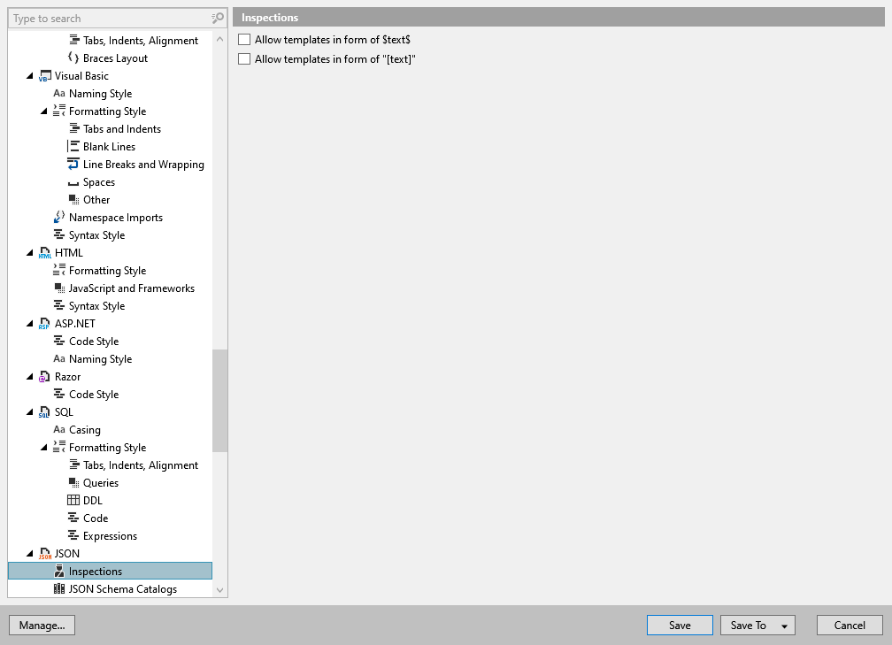Click the search magnifier icon
This screenshot has height=645, width=892.
[218, 19]
